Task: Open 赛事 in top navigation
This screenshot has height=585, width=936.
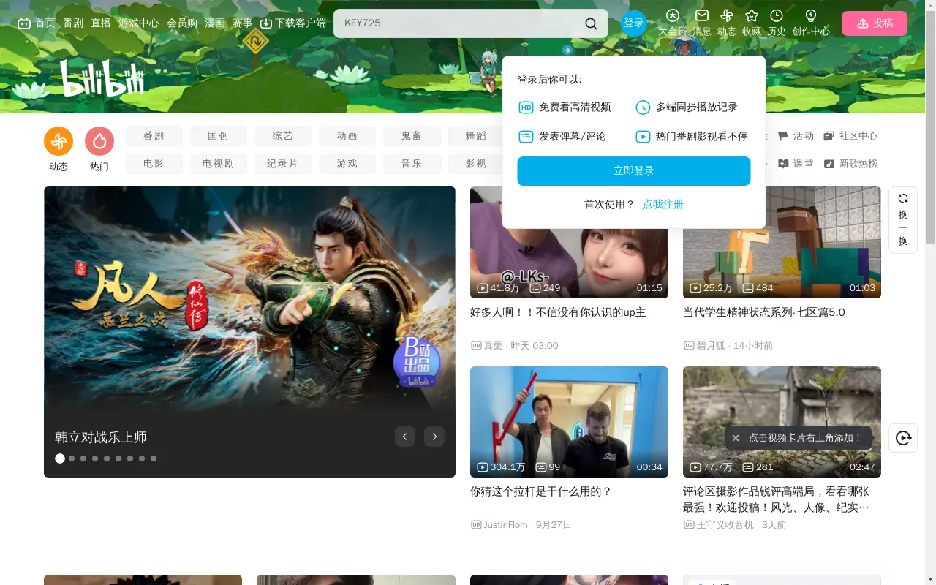Action: (243, 23)
